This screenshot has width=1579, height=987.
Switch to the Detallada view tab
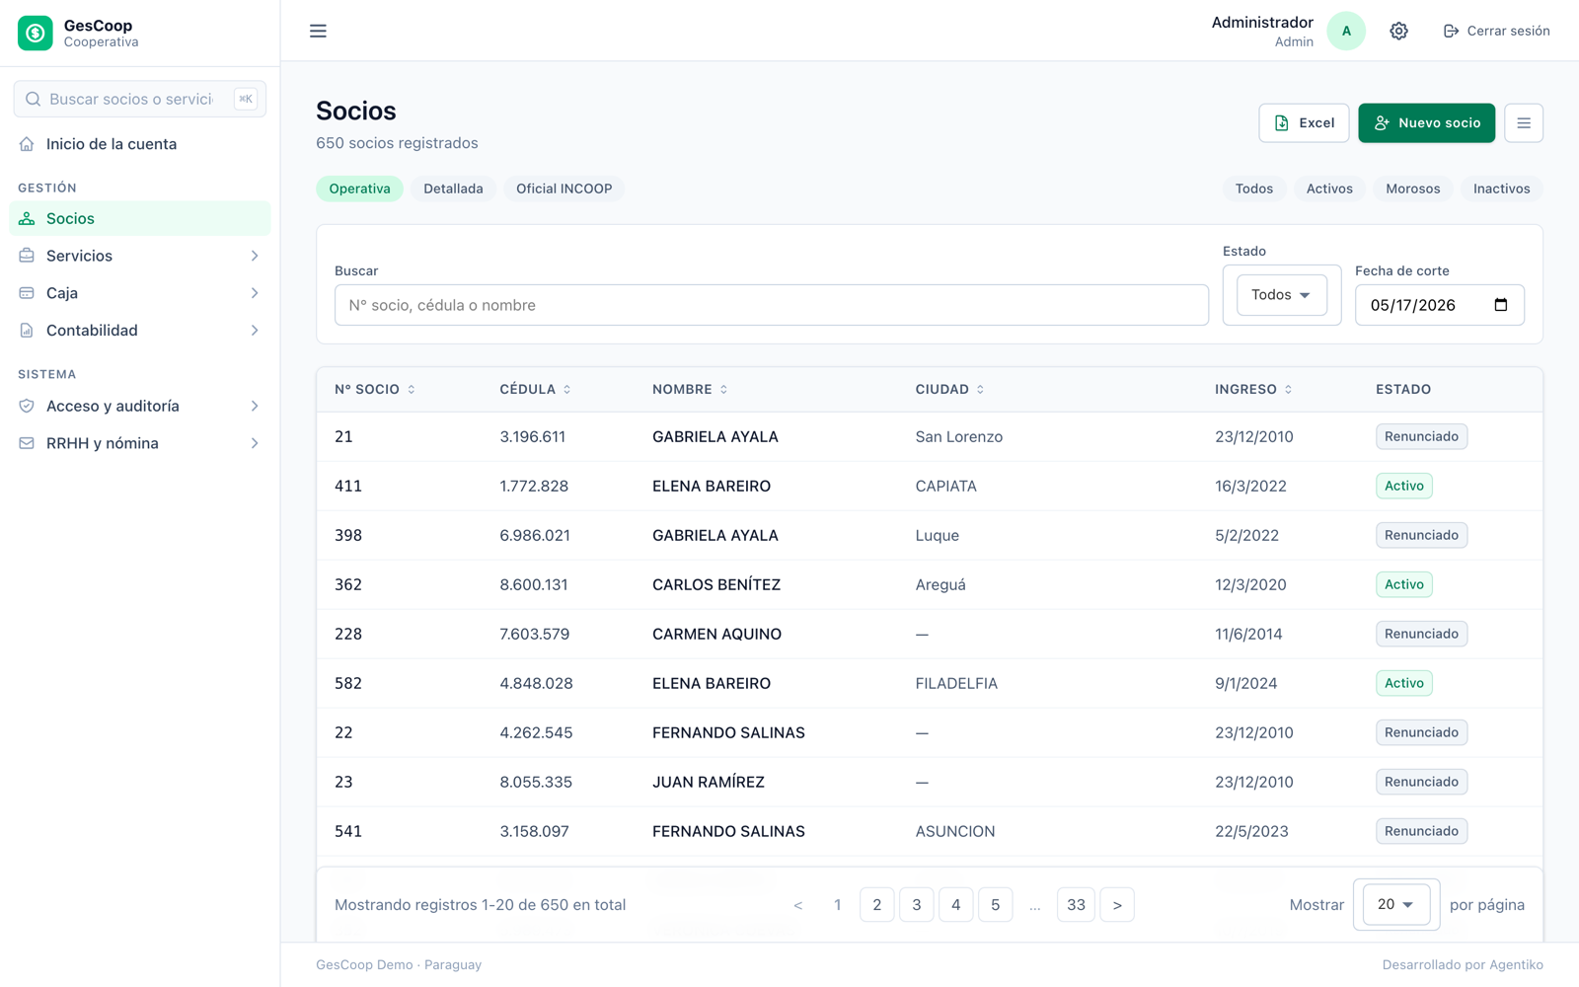tap(453, 189)
